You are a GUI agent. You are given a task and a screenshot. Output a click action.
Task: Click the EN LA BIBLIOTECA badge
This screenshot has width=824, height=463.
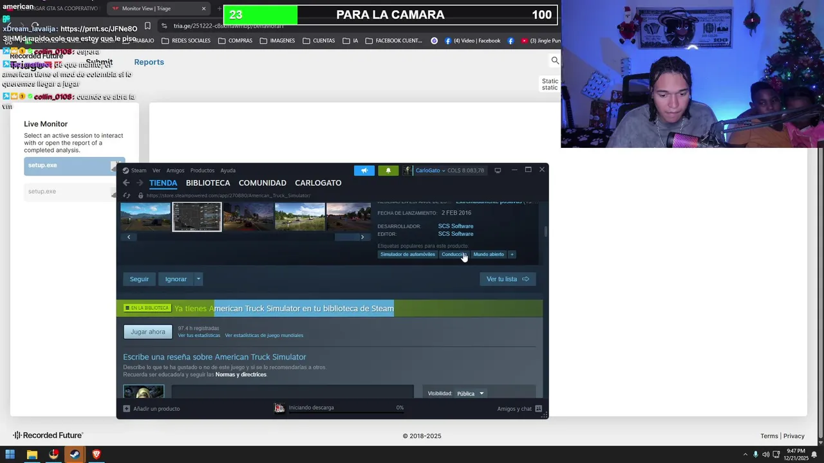(x=147, y=308)
